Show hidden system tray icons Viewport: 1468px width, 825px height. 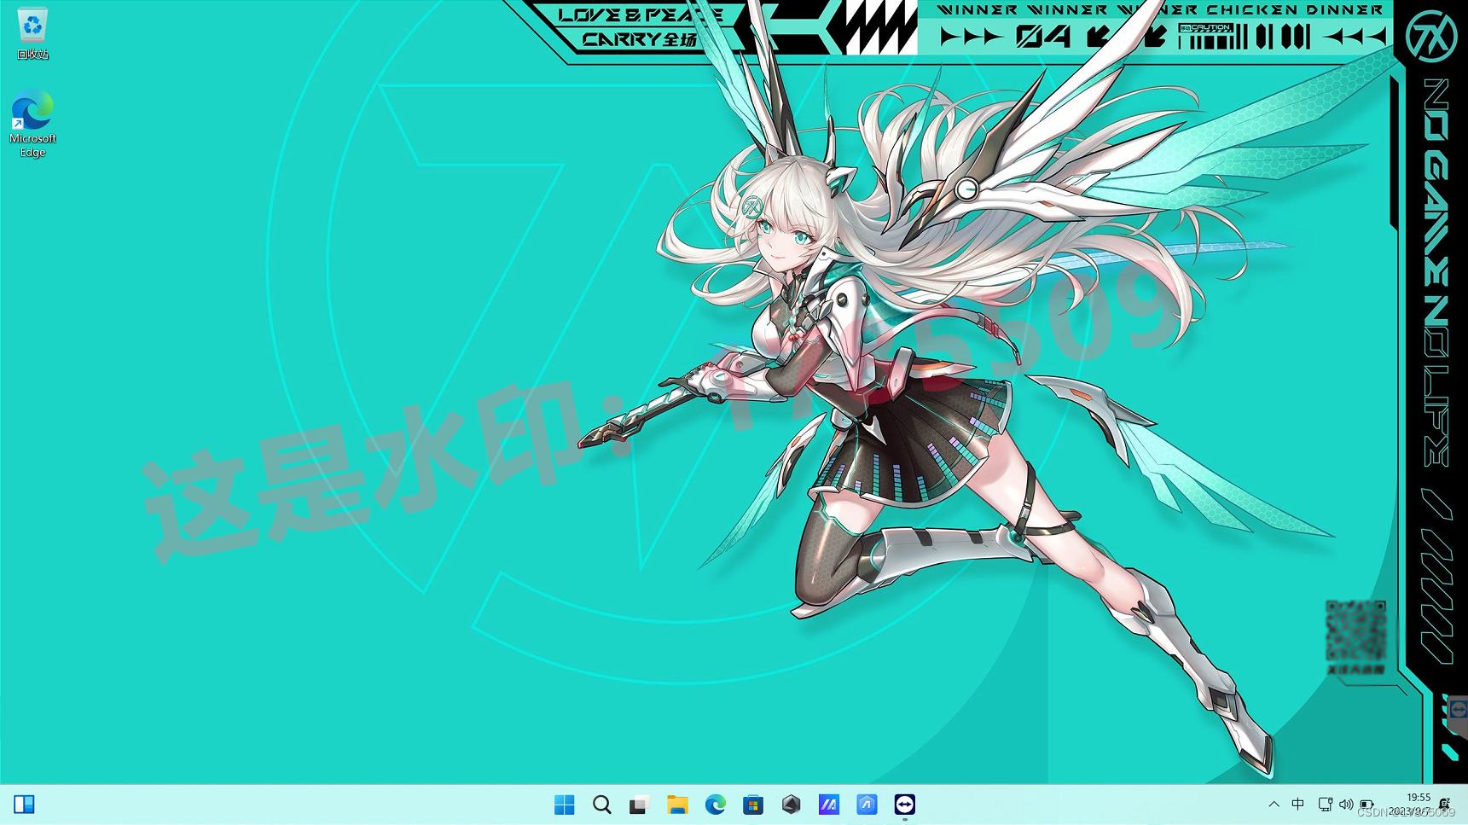pos(1274,805)
